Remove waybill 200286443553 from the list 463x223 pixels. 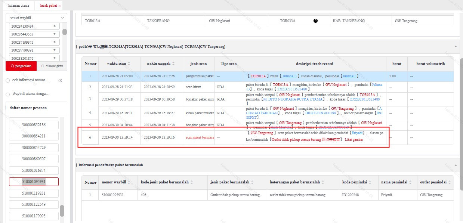(x=54, y=34)
